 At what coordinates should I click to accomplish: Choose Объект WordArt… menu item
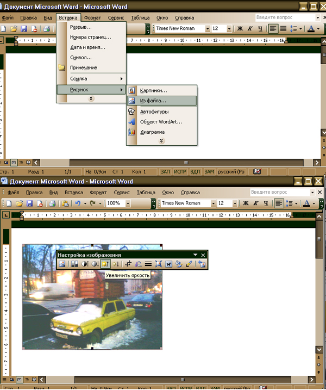tap(161, 122)
